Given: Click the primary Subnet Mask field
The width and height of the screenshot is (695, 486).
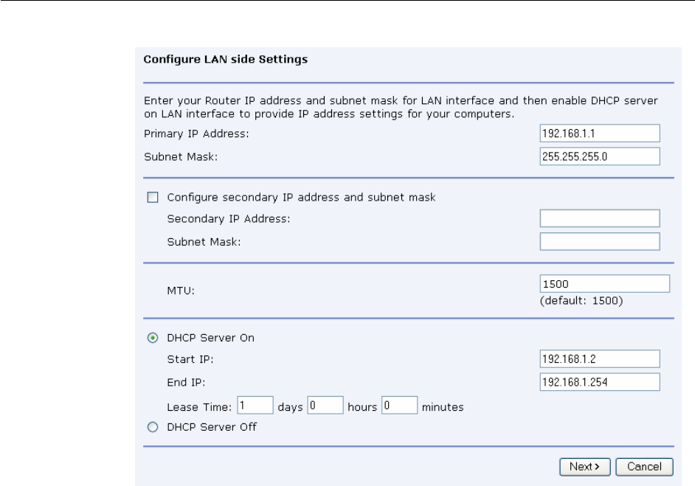Looking at the screenshot, I should [600, 156].
